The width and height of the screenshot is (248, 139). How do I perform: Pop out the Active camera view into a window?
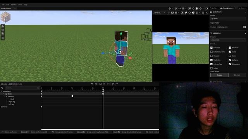pyautogui.click(x=203, y=13)
